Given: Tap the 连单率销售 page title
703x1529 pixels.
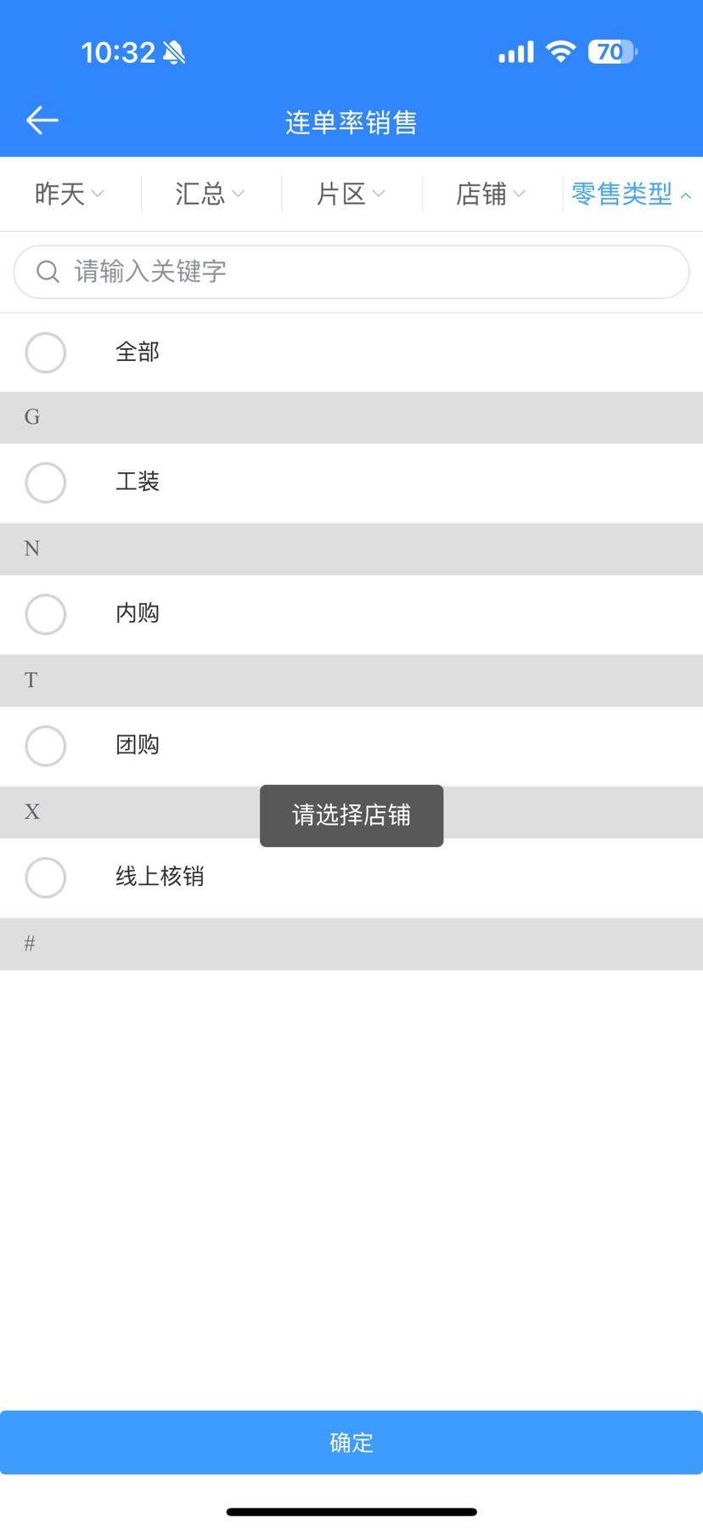Looking at the screenshot, I should tap(351, 122).
